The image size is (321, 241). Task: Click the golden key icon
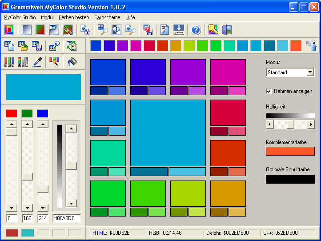(x=213, y=30)
